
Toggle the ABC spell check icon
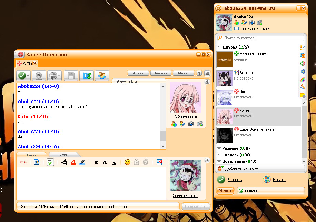pos(50,162)
